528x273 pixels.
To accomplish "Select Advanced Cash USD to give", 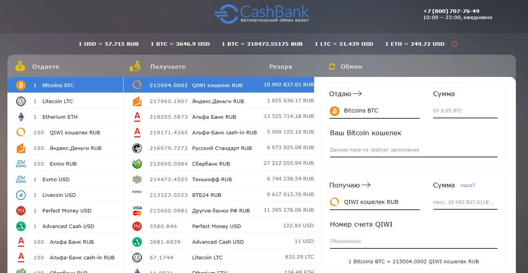I will (x=65, y=226).
